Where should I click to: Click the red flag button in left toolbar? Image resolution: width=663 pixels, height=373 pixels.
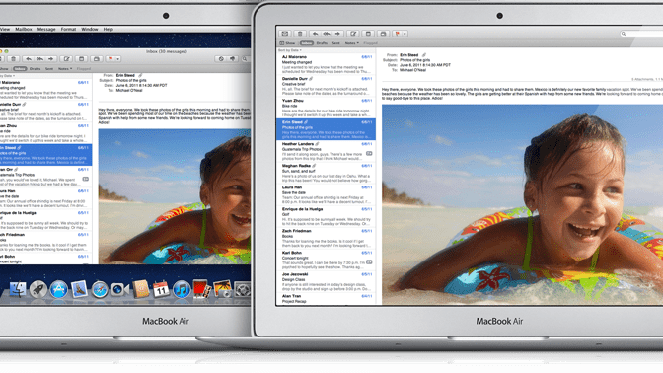(x=110, y=59)
